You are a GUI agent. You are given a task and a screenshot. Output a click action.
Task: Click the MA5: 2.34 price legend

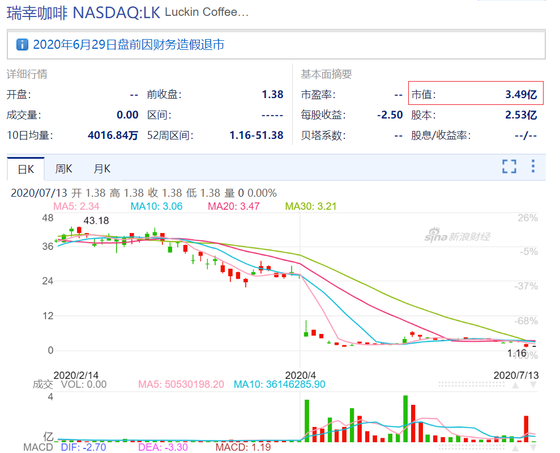tap(76, 206)
